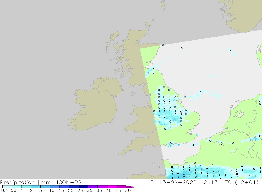Image resolution: width=262 pixels, height=192 pixels.
Task: Click the '(12+01)' forecast offset text
Action: coord(247,182)
